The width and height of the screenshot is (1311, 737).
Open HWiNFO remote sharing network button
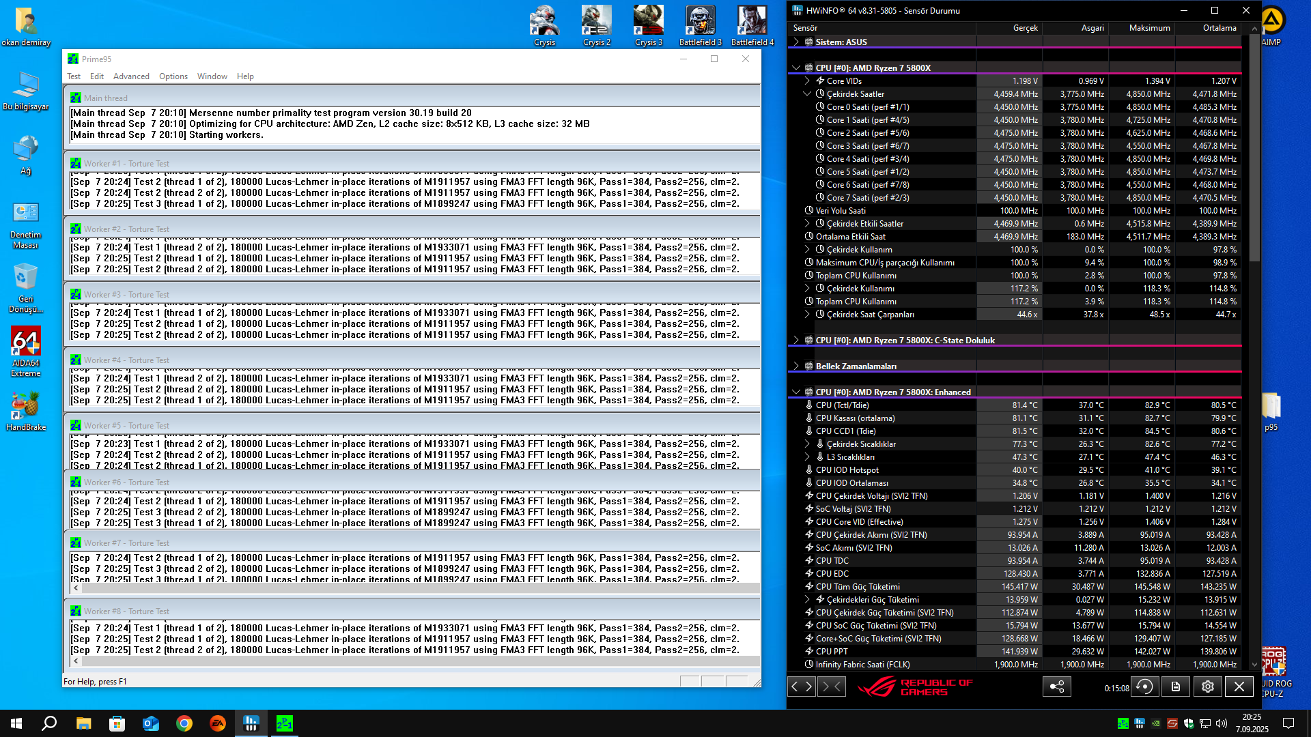click(1056, 687)
